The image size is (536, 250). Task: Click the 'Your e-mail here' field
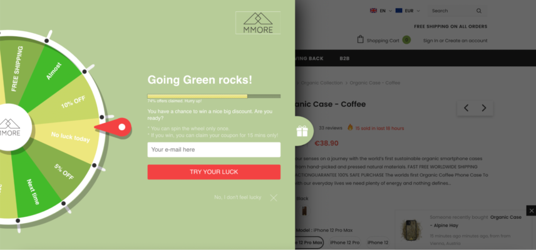tap(214, 150)
